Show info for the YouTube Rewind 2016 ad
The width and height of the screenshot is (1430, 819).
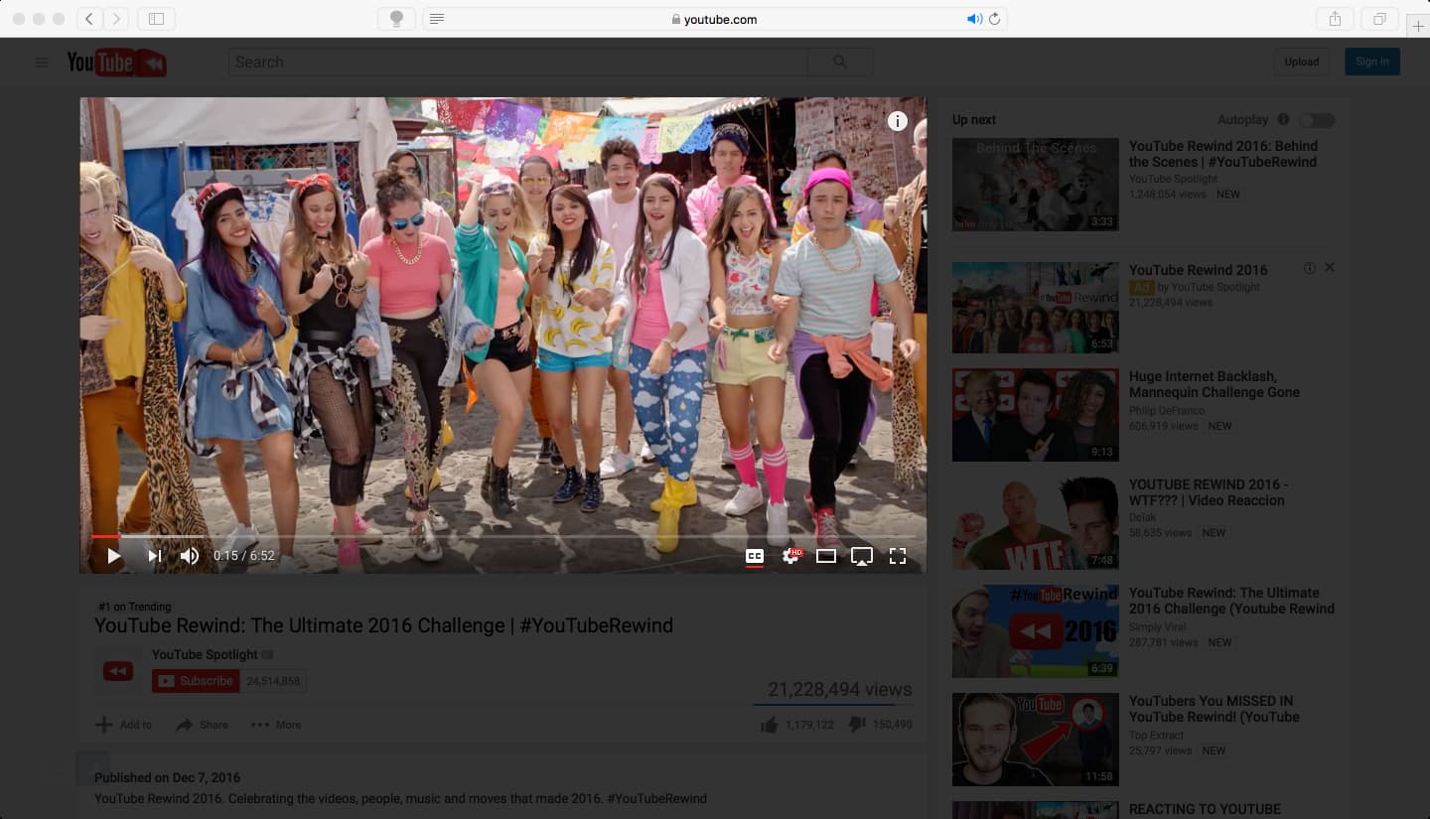(x=1309, y=268)
